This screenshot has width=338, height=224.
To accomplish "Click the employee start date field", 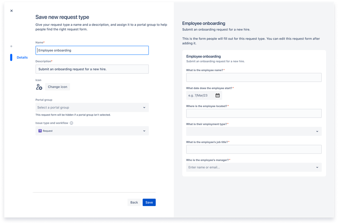I will click(204, 96).
